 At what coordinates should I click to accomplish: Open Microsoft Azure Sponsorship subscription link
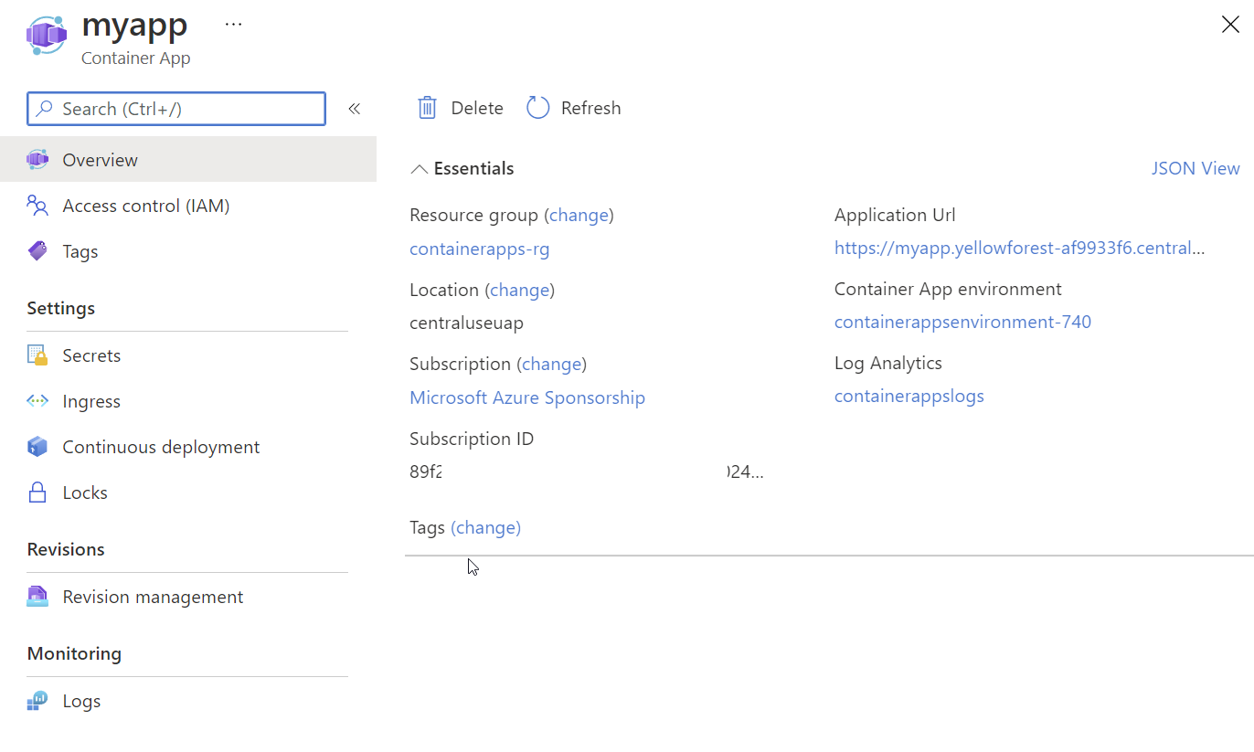pos(527,397)
